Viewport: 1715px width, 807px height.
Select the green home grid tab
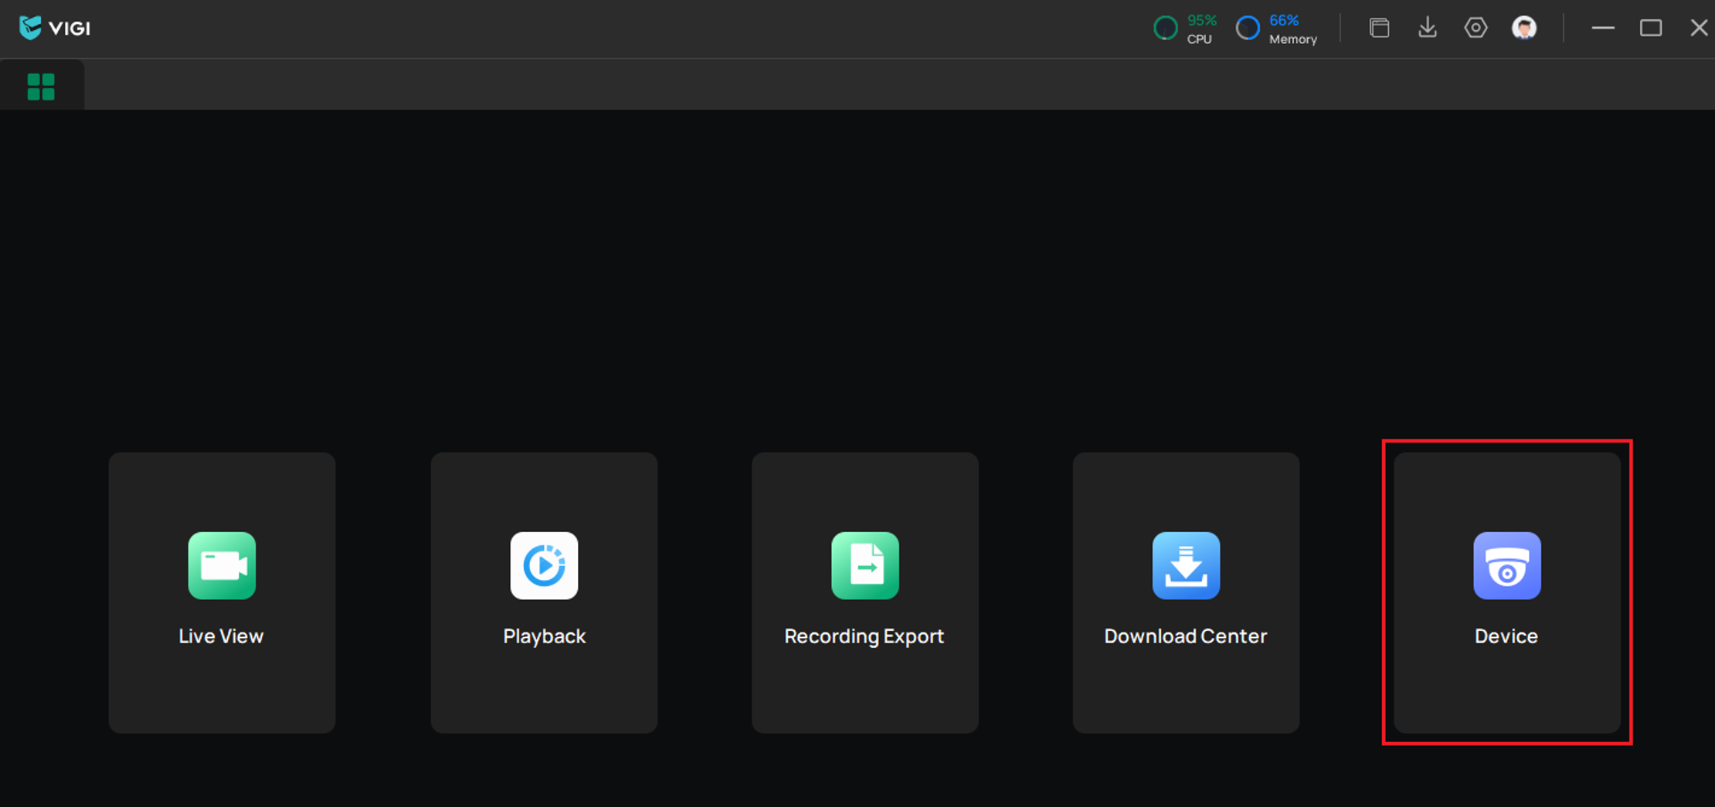[41, 86]
